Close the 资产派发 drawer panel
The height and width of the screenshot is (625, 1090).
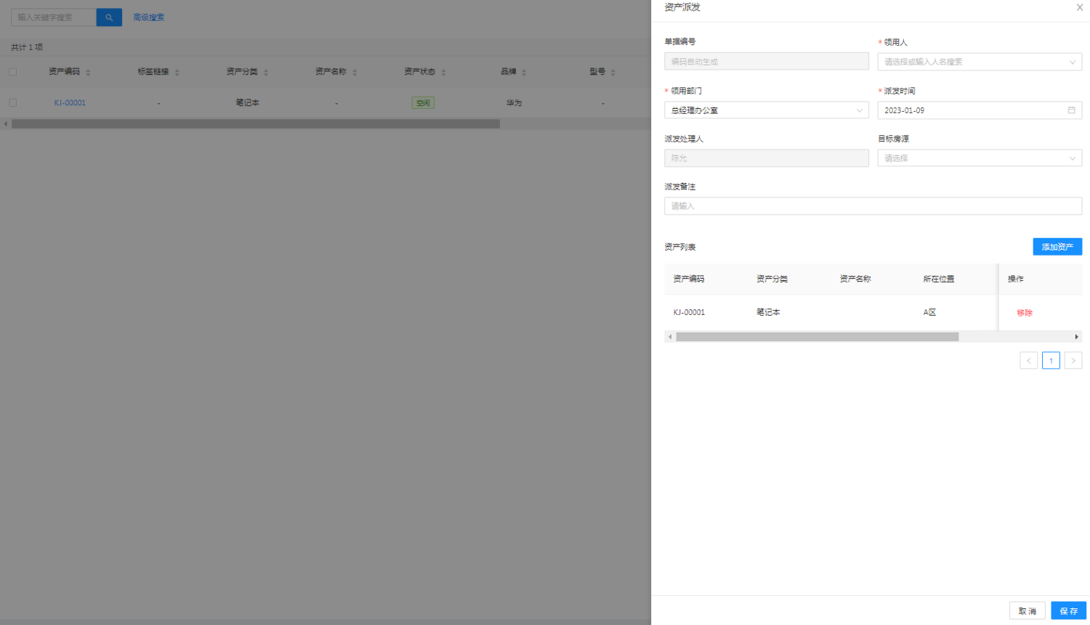coord(1079,7)
